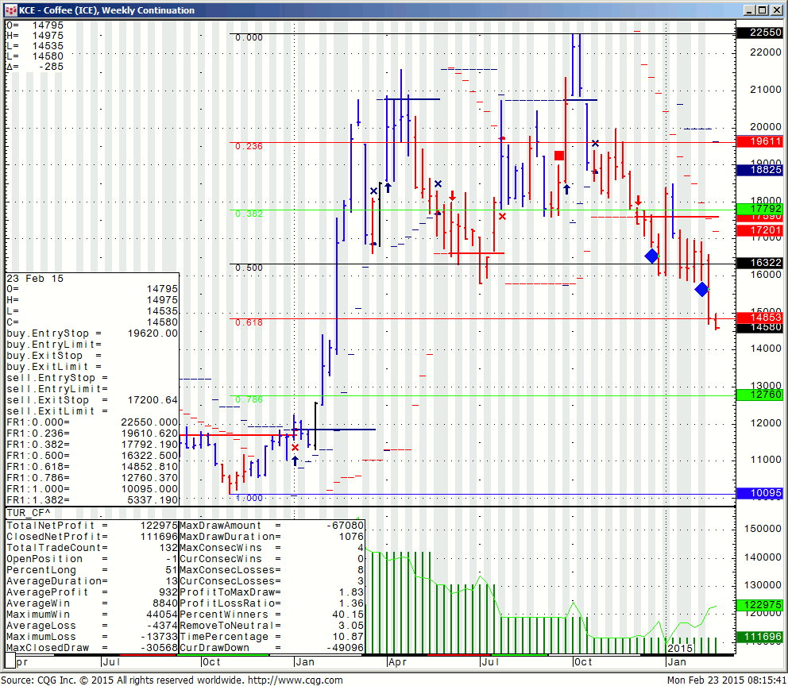Image resolution: width=788 pixels, height=686 pixels.
Task: Click the blue up arrow near 11000
Action: point(295,461)
